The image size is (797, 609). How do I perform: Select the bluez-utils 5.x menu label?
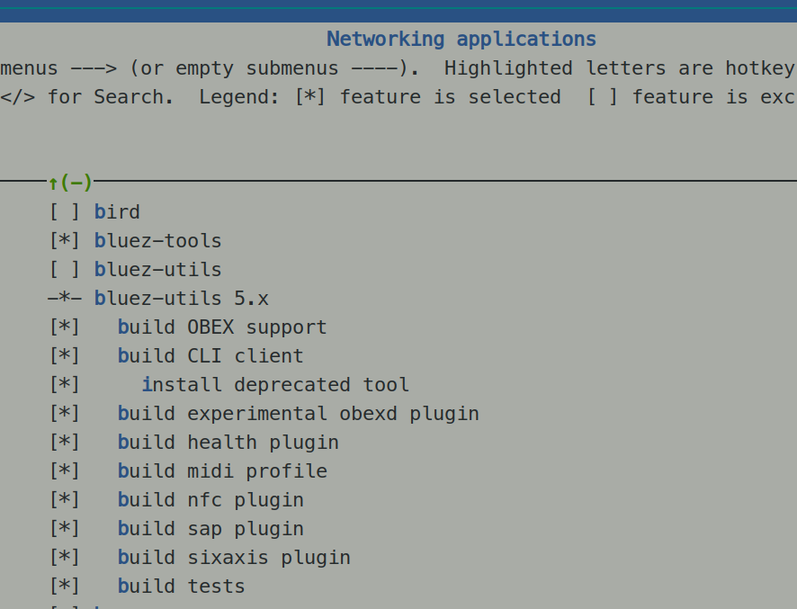point(181,299)
